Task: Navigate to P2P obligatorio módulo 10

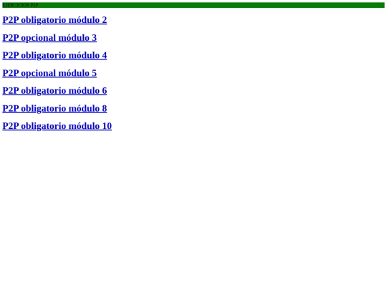Action: (57, 126)
